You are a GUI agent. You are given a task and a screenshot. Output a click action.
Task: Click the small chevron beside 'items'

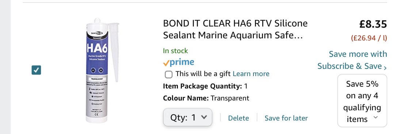[x=375, y=118]
